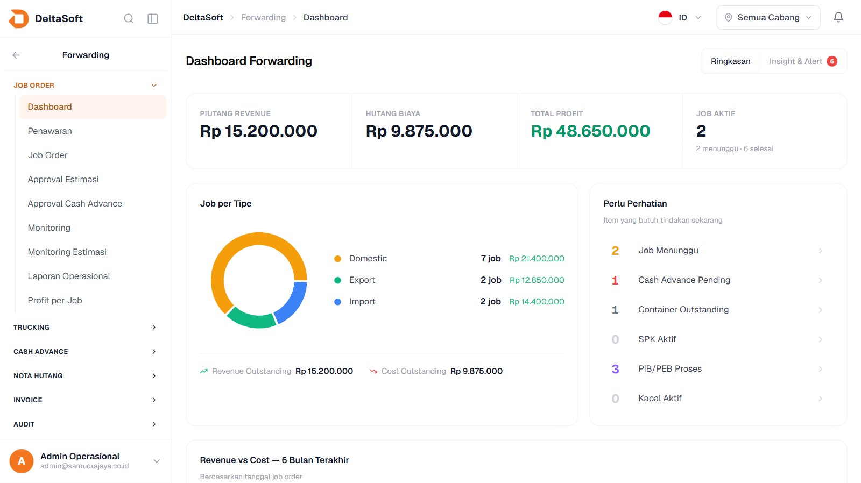Click the Piutang Revenue Rp 15.200.000 value
The image size is (861, 483).
[259, 131]
